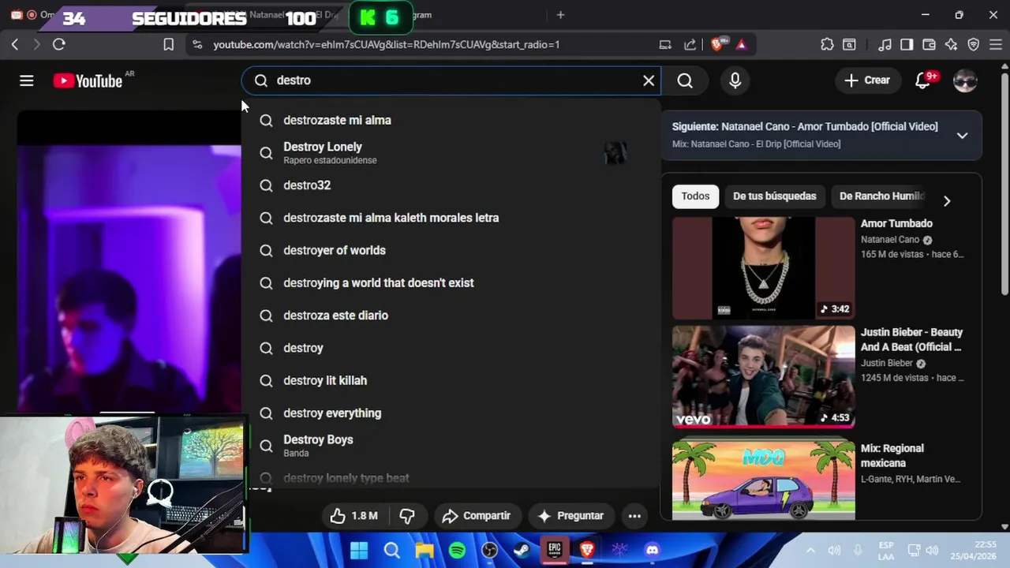
Task: Open 'Mix: Regional mexicana' title
Action: click(x=892, y=455)
